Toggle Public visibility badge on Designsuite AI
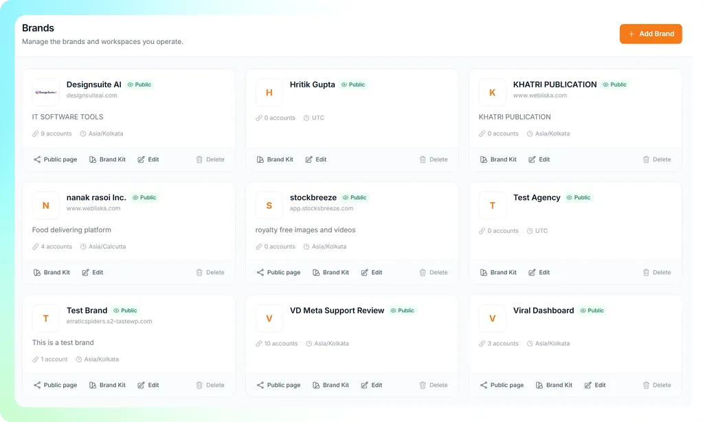Image resolution: width=705 pixels, height=422 pixels. pos(139,85)
